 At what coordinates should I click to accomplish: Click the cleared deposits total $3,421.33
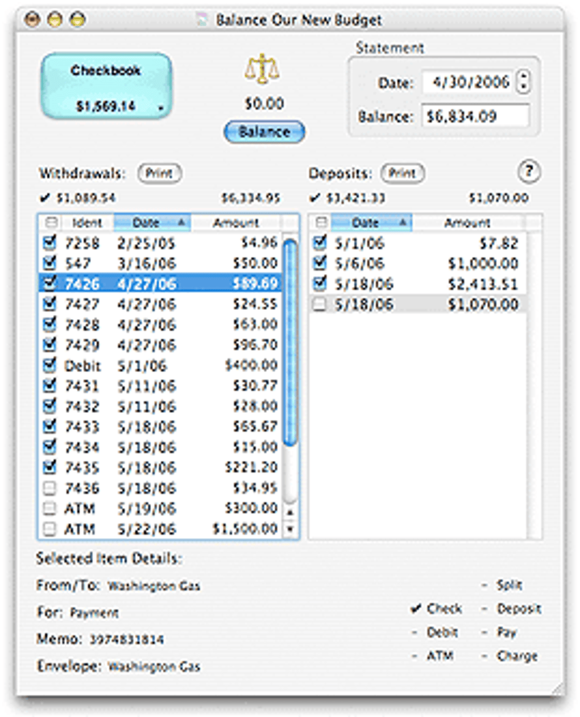[x=355, y=198]
